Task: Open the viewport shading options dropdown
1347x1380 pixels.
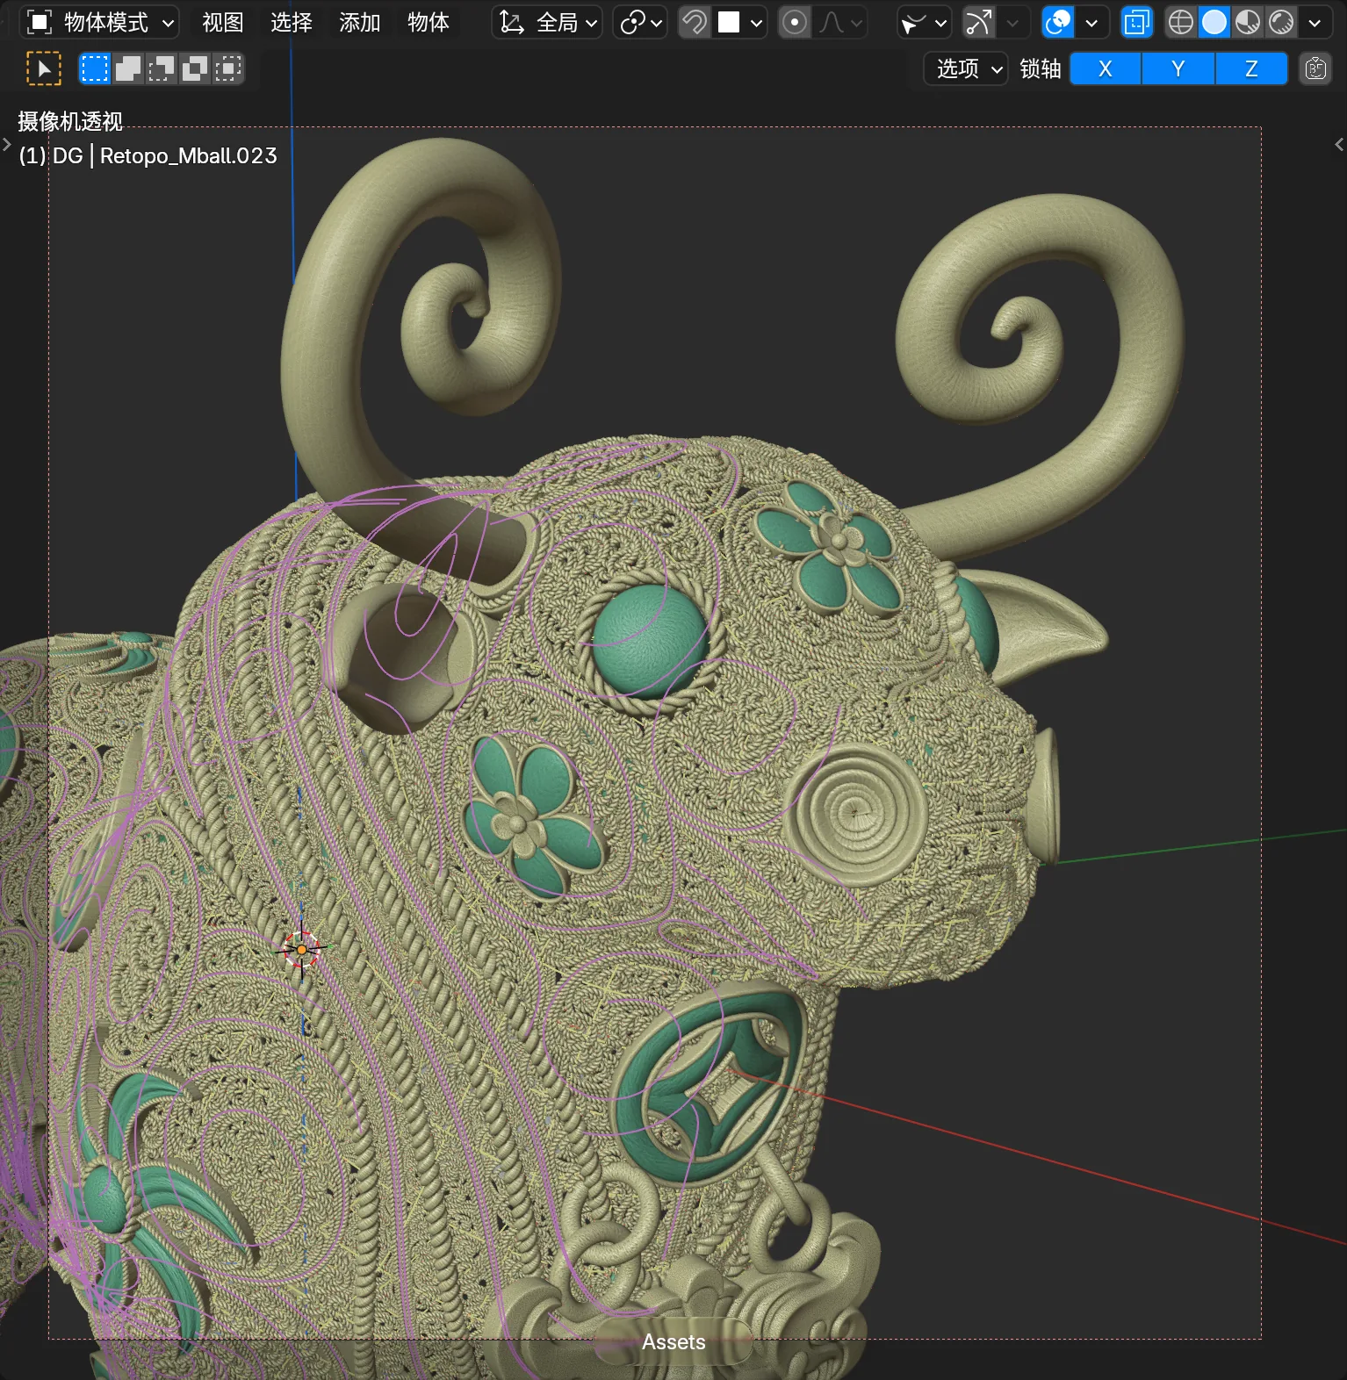Action: click(x=1315, y=22)
